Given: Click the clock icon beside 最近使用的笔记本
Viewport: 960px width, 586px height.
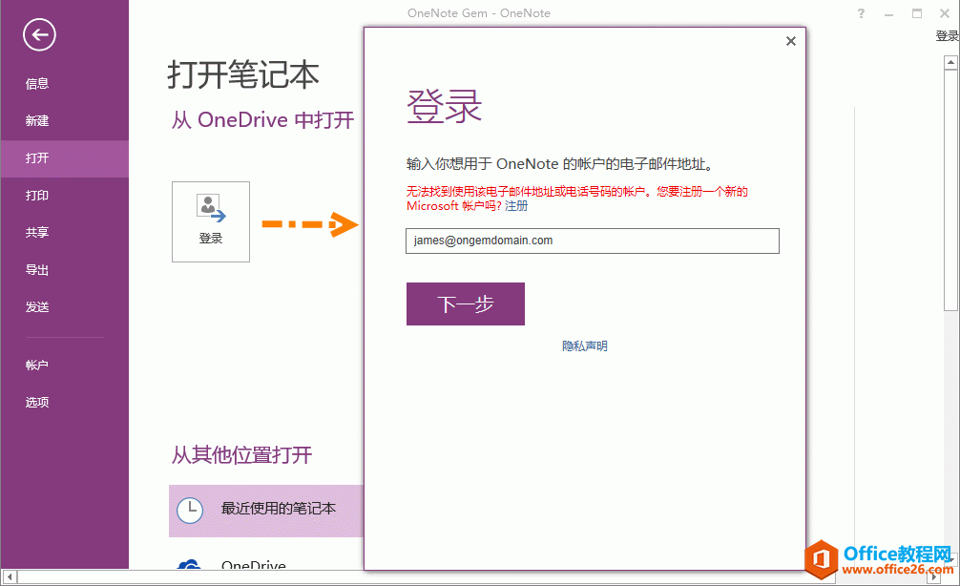Looking at the screenshot, I should tap(190, 512).
